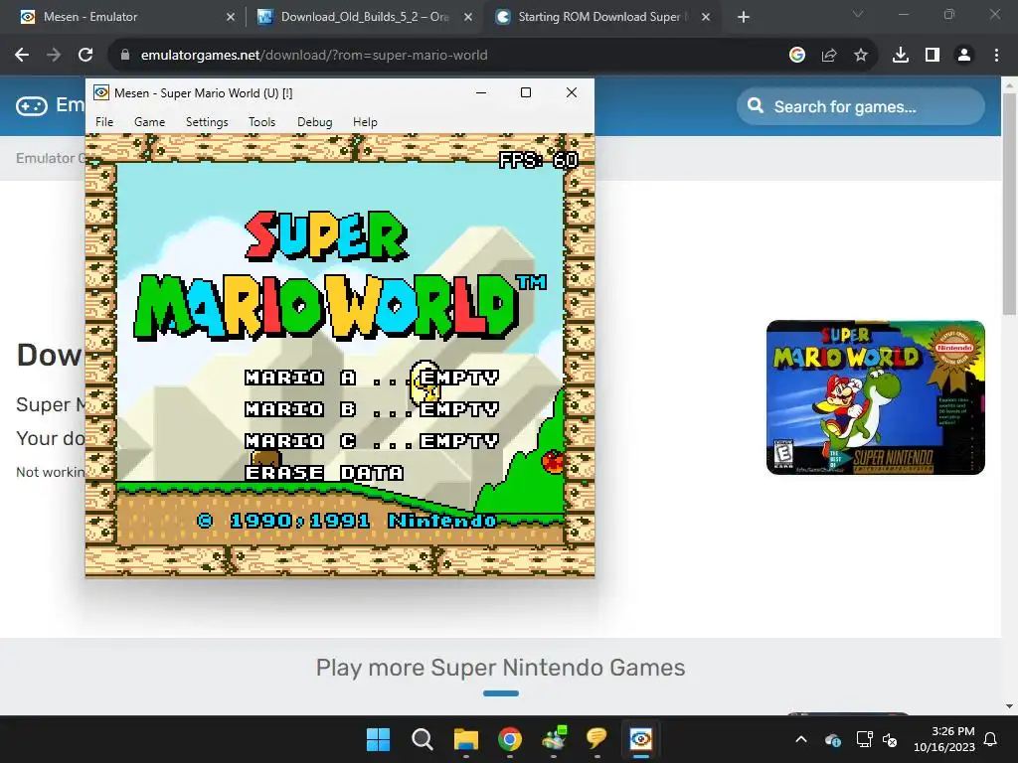Click the FPS: 60 counter
Screen dimensions: 1018x763
click(538, 160)
